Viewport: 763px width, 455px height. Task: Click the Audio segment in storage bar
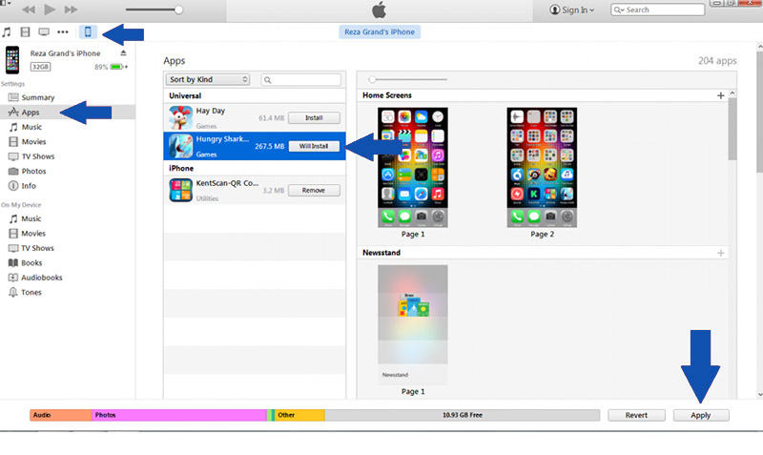(x=61, y=415)
